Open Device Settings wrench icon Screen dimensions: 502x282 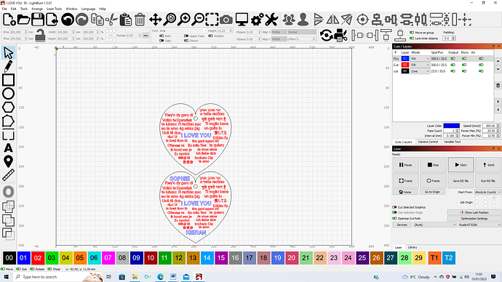(x=271, y=20)
